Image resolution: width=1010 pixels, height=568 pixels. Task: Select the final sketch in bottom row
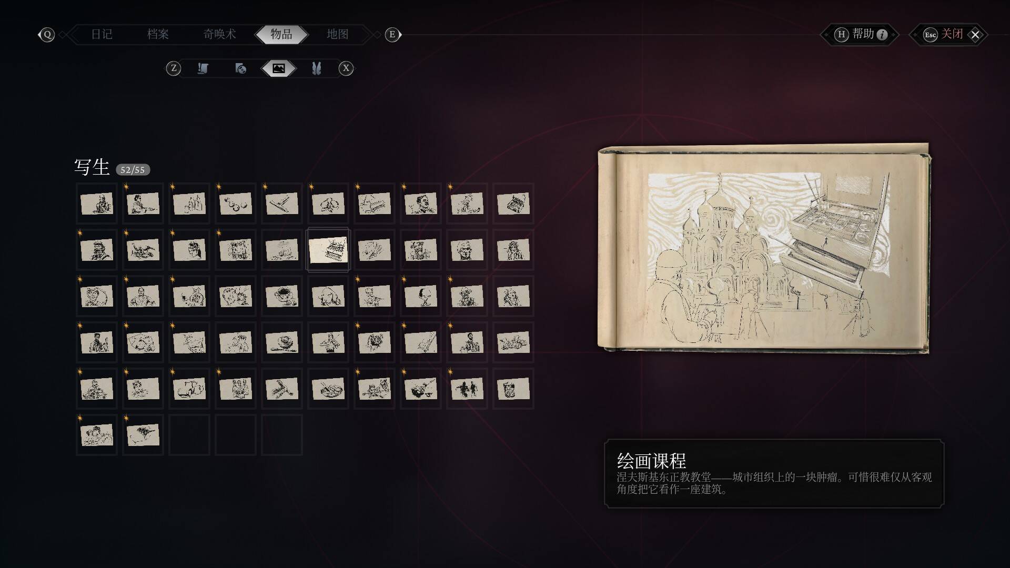[x=143, y=435]
